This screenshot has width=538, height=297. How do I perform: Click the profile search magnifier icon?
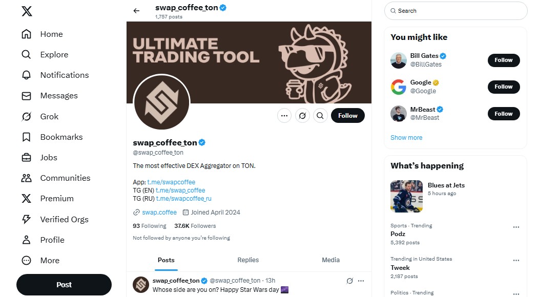click(x=320, y=116)
